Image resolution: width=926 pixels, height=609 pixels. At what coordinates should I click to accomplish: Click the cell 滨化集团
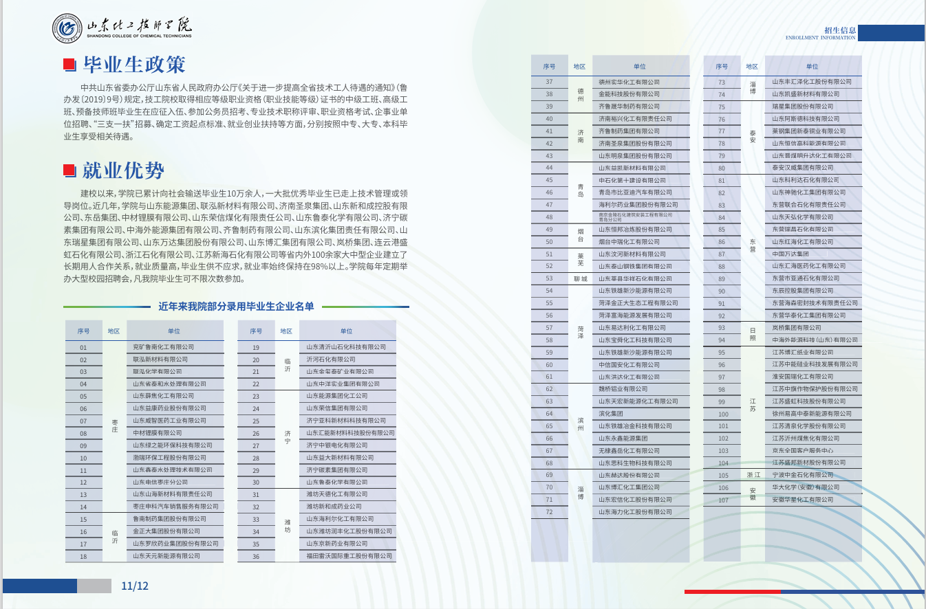(x=610, y=414)
